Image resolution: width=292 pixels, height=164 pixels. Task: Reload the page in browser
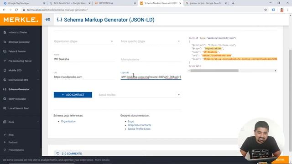pos(16,10)
